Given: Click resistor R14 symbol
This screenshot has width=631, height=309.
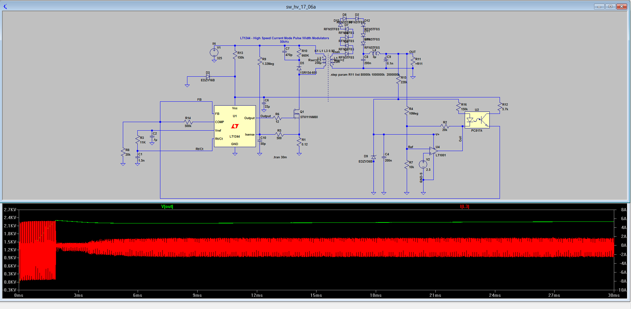Looking at the screenshot, I should (188, 122).
